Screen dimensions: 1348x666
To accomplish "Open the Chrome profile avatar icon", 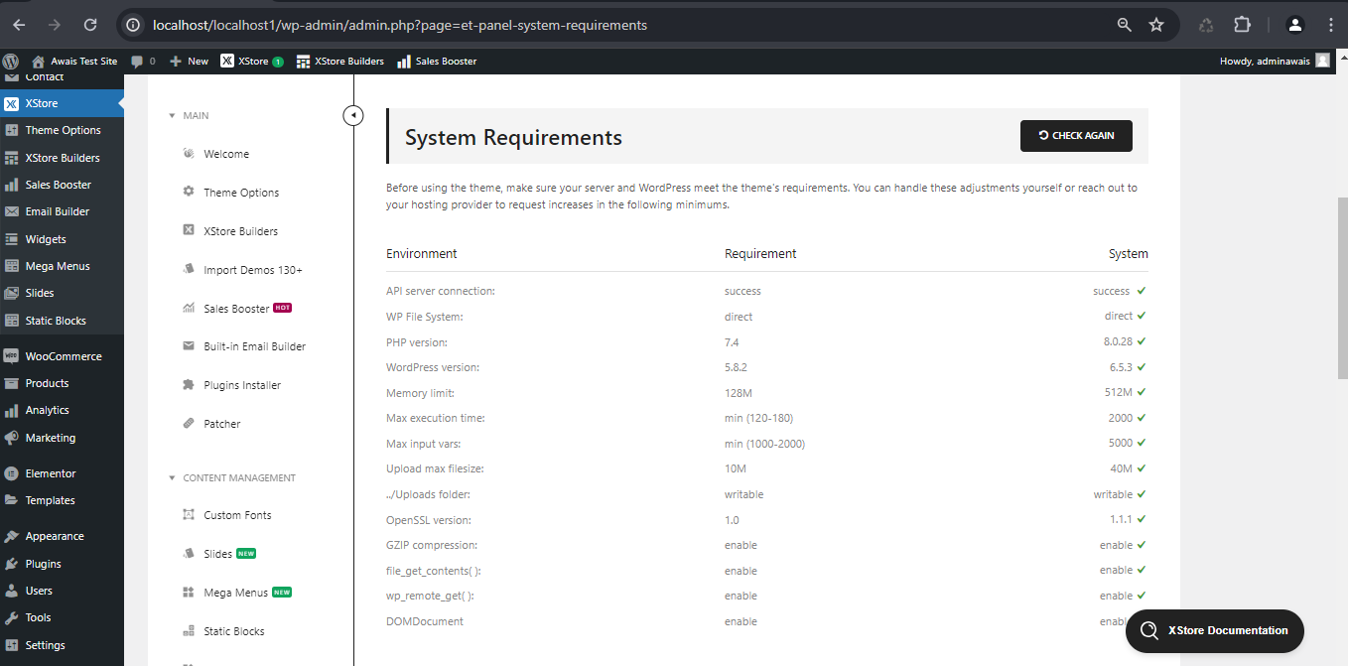I will 1294,25.
